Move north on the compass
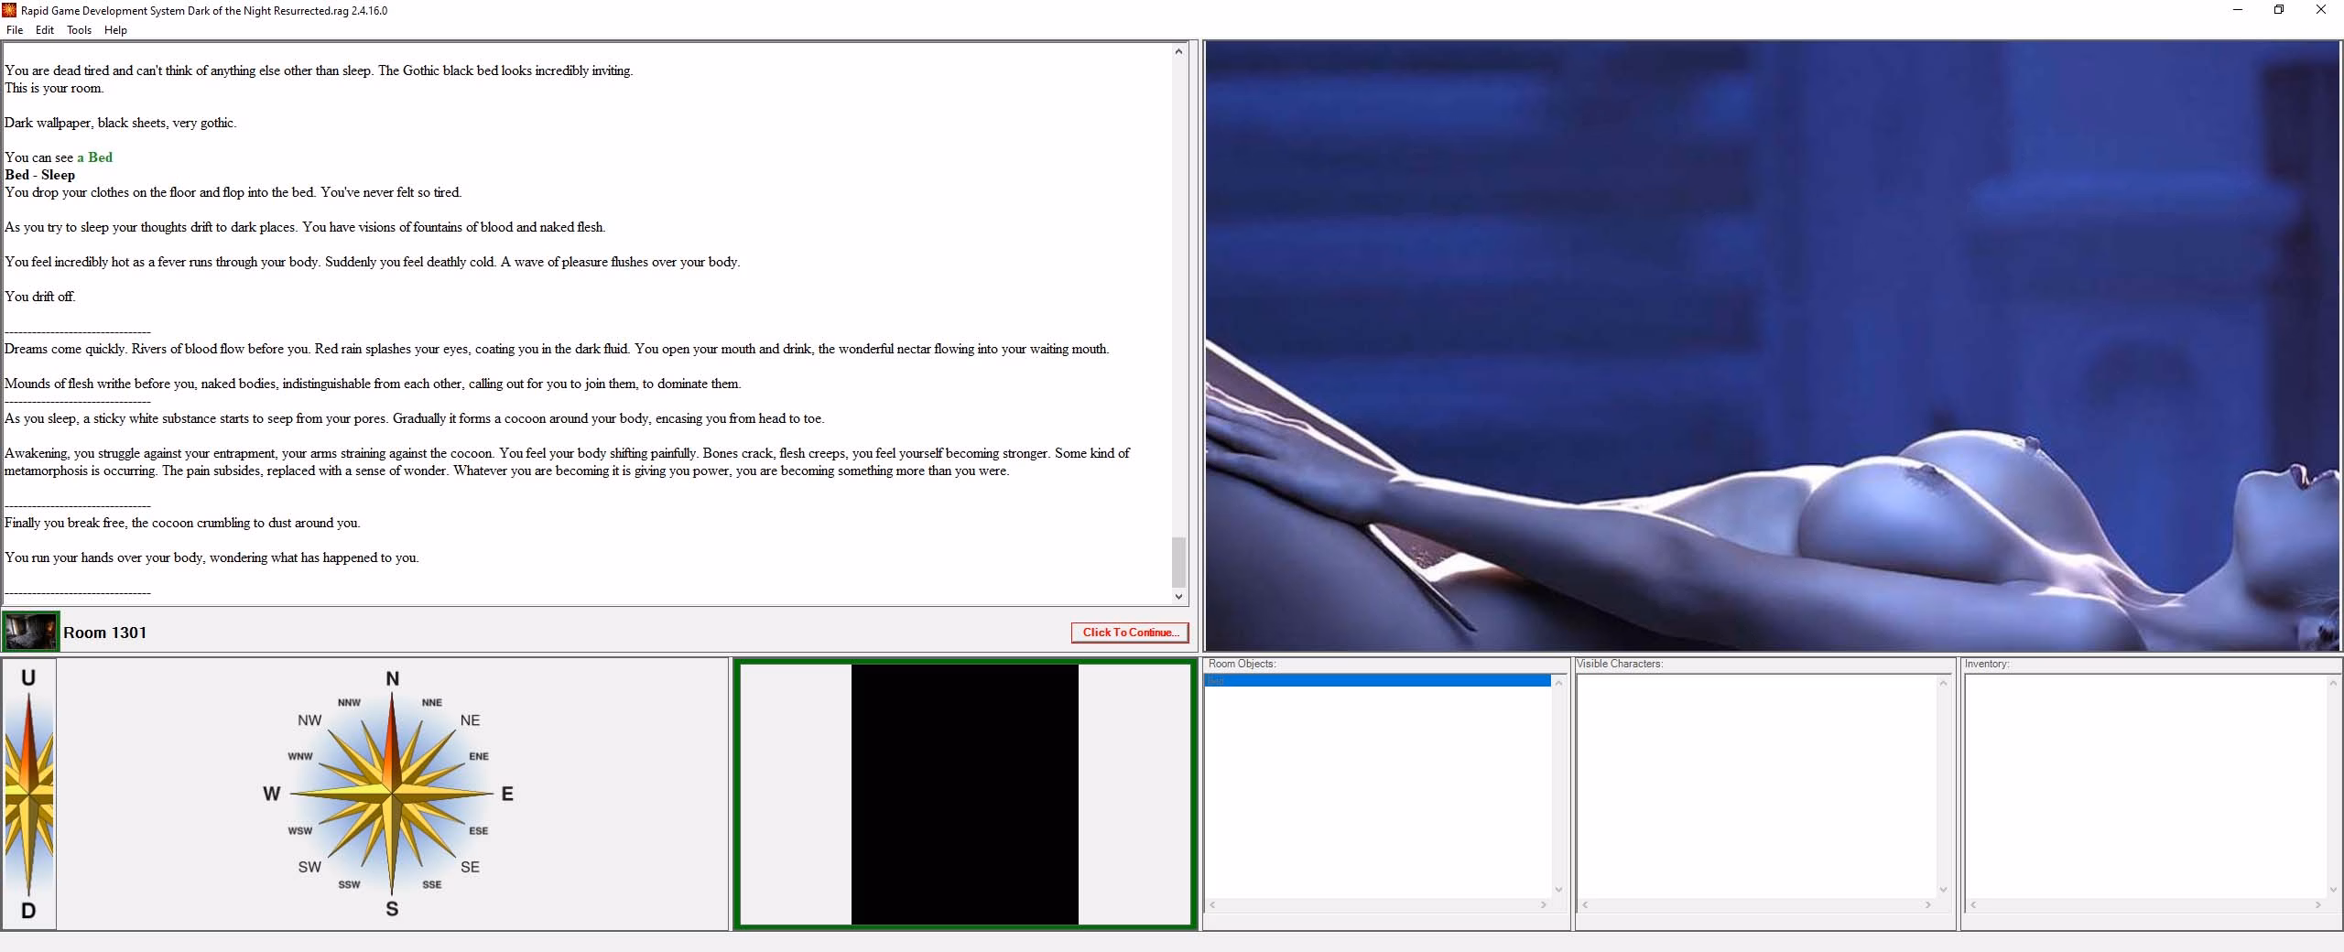The width and height of the screenshot is (2344, 952). coord(393,679)
